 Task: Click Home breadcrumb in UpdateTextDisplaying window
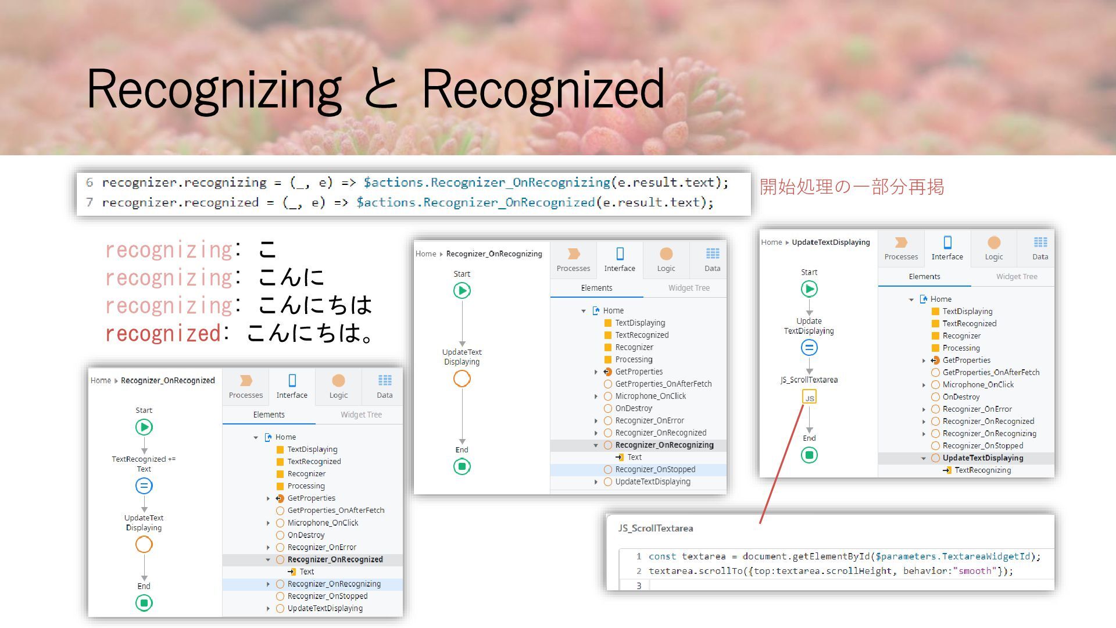[771, 242]
